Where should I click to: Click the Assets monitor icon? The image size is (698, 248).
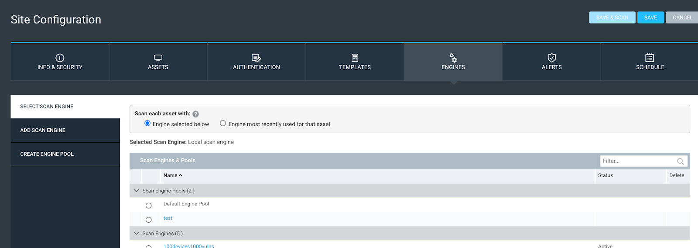[158, 58]
